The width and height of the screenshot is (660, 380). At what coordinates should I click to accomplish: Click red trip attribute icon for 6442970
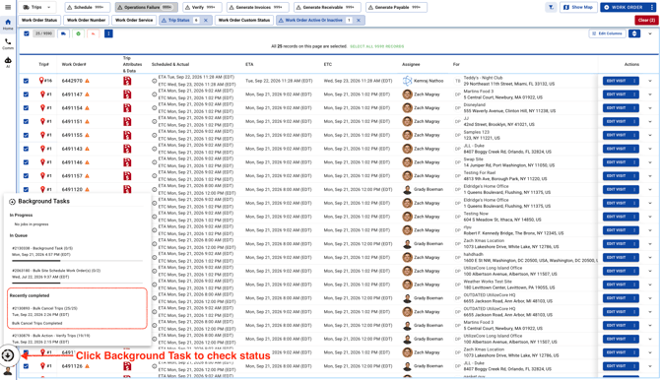[127, 81]
